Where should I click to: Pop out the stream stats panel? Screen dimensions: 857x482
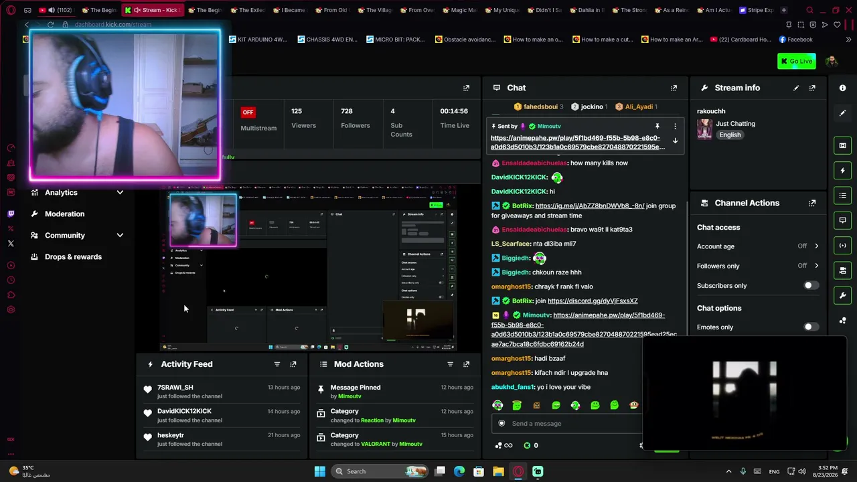click(x=466, y=88)
